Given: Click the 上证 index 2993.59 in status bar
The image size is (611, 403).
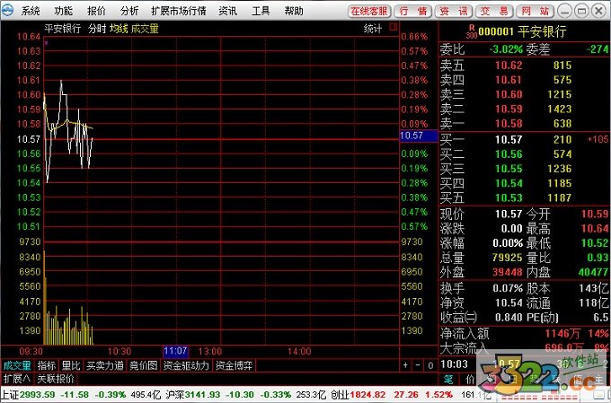Looking at the screenshot, I should (x=37, y=395).
